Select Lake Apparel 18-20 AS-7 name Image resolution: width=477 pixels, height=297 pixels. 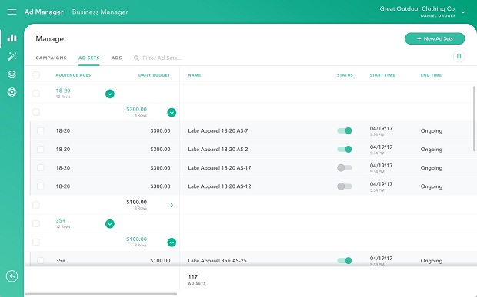click(218, 130)
